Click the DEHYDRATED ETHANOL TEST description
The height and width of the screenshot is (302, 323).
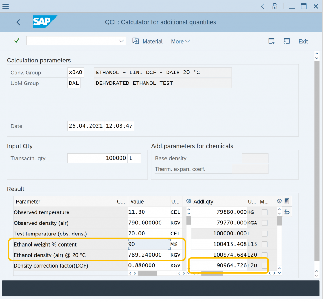163,83
